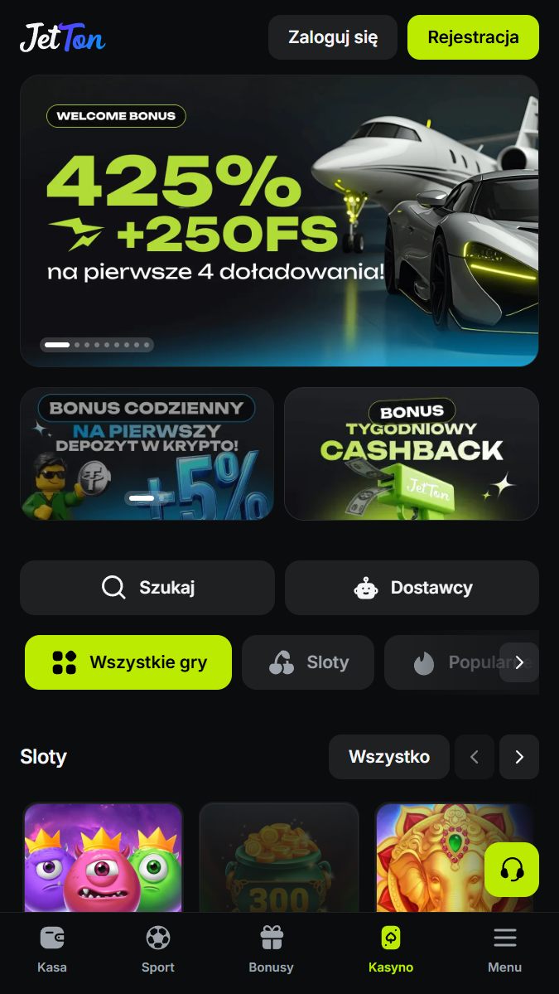Open the hamburger Menu icon
This screenshot has height=994, width=559.
click(x=504, y=937)
